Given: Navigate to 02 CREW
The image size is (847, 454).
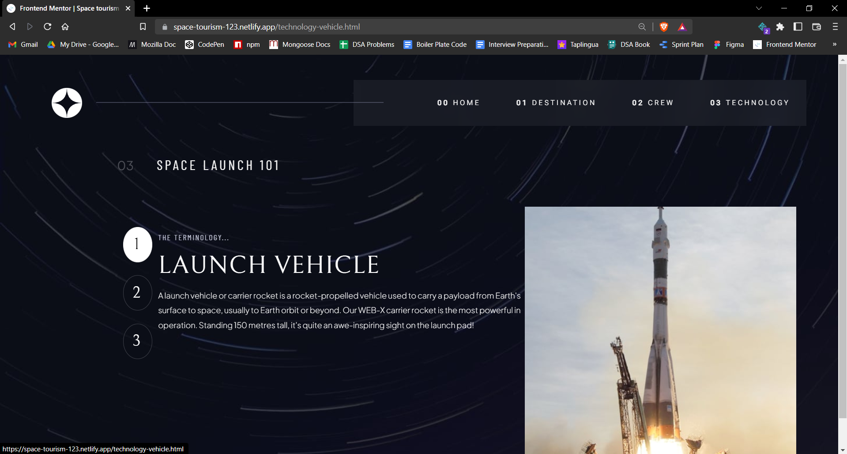Looking at the screenshot, I should 652,103.
